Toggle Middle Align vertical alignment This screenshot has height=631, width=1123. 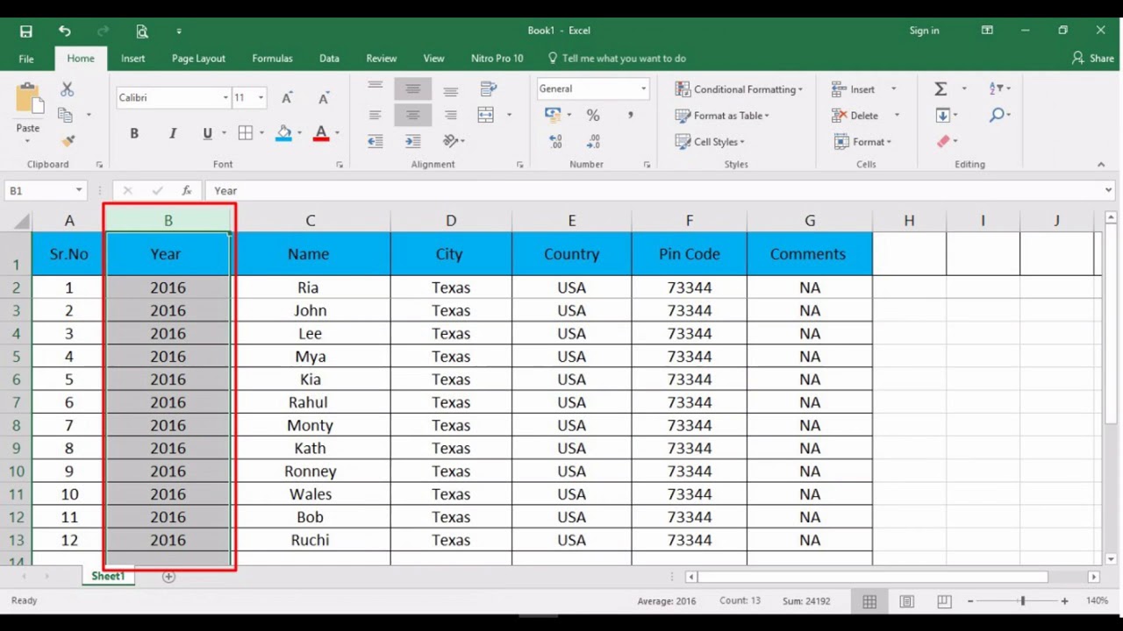click(x=412, y=89)
